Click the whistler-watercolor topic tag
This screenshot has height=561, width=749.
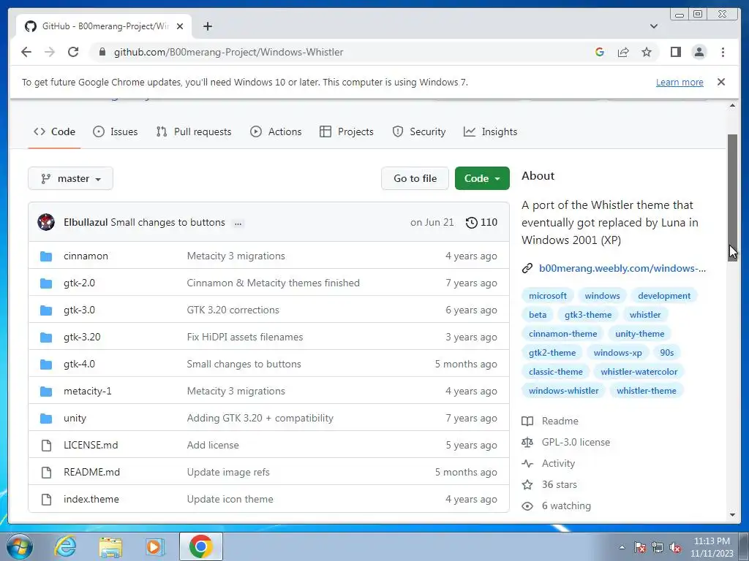coord(639,372)
